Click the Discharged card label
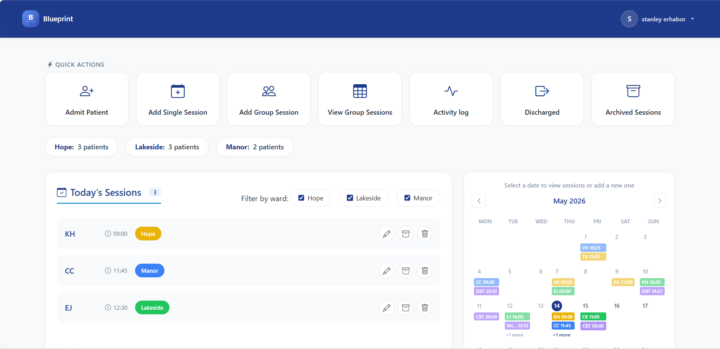 pos(542,112)
